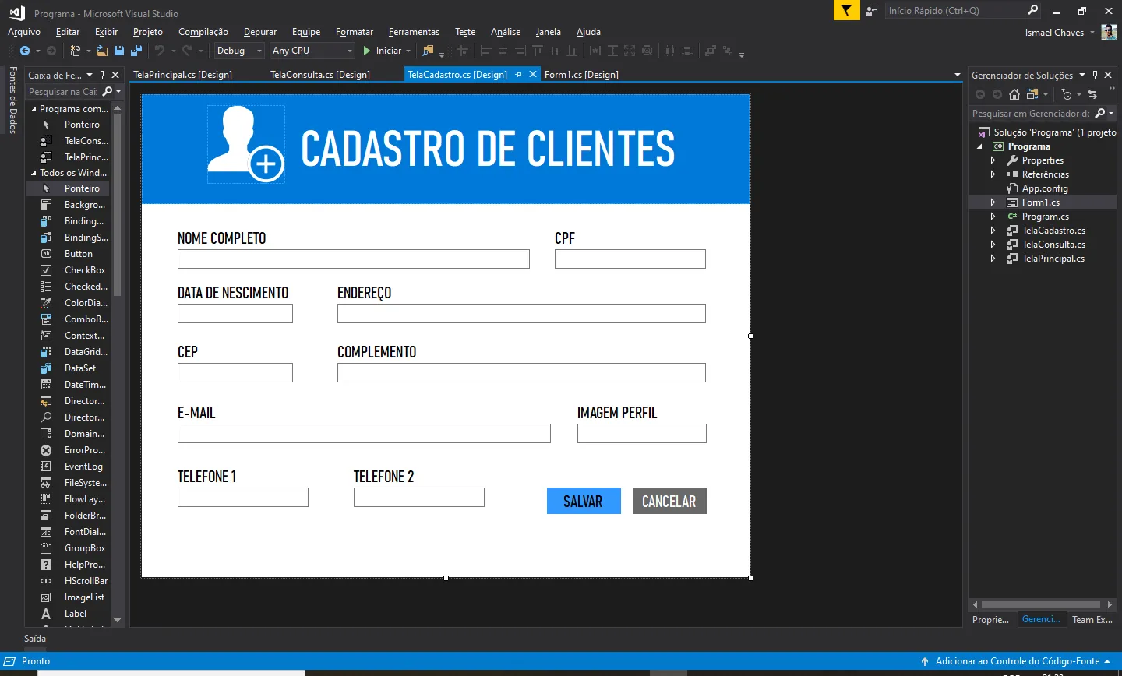Click the send feedback icon
This screenshot has width=1122, height=676.
(872, 10)
